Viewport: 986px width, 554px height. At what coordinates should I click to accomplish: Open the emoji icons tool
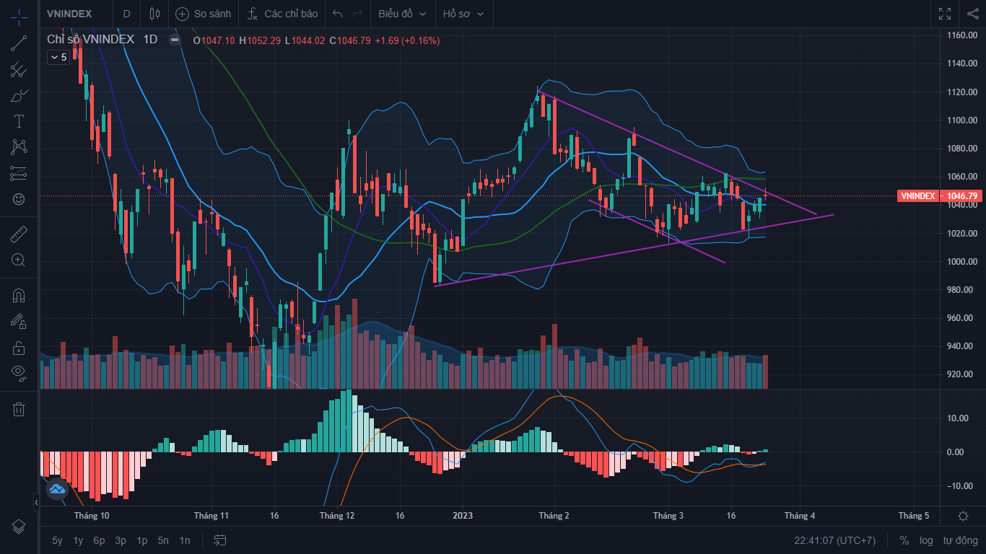coord(19,199)
